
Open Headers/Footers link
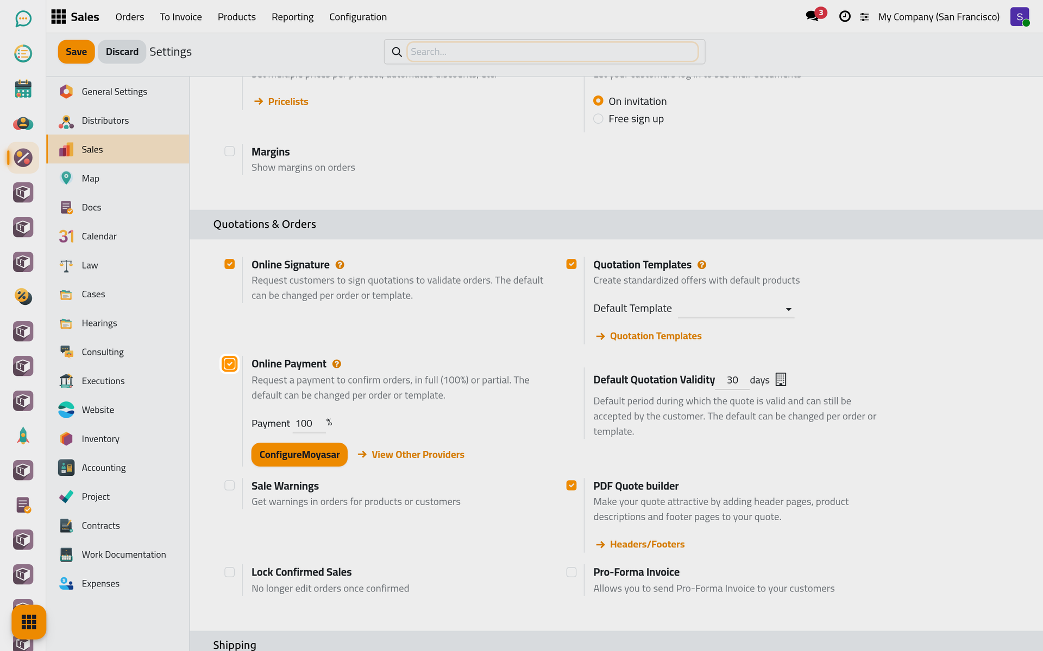pyautogui.click(x=640, y=544)
